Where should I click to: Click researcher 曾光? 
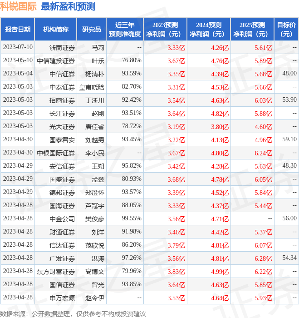click(98, 285)
